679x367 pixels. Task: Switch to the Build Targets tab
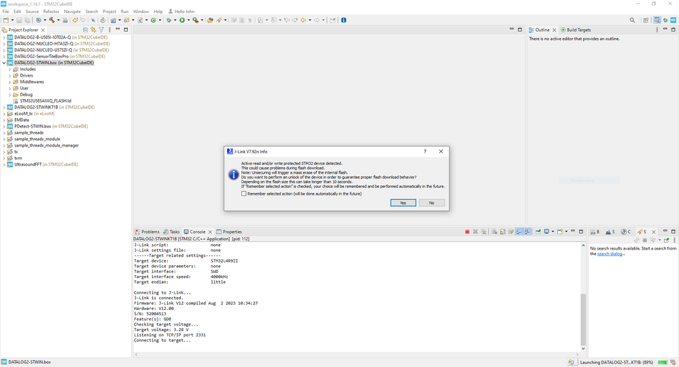tap(576, 30)
